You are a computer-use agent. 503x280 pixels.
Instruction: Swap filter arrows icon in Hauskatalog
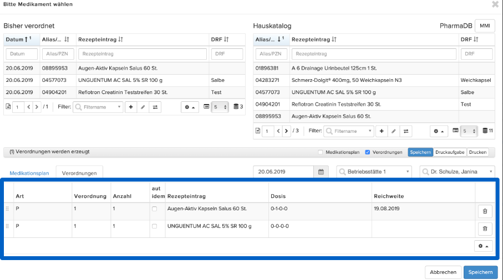pyautogui.click(x=406, y=131)
